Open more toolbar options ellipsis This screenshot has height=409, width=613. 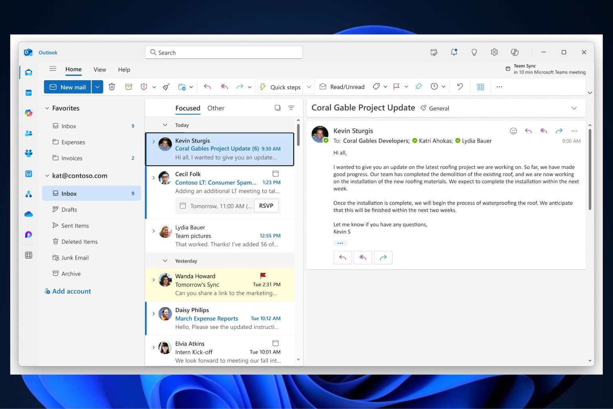pos(499,87)
